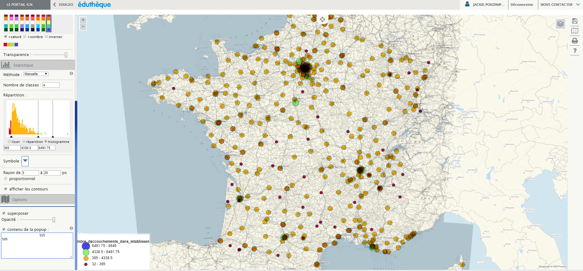The image size is (583, 271).
Task: Click the histogram threshold triangle at 6491.75
Action: (x=53, y=137)
